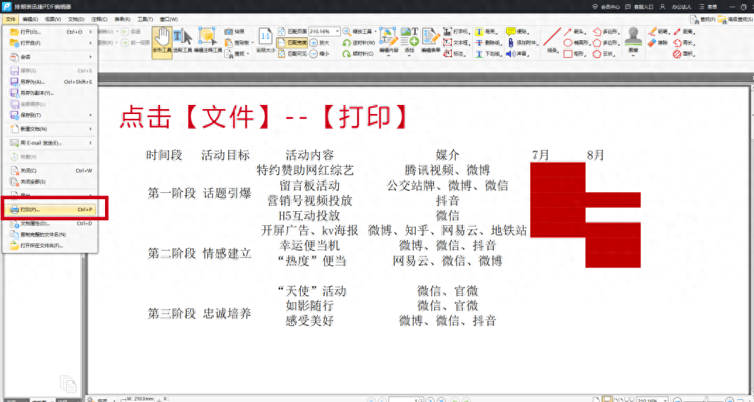Select the 文本框 text box tool
This screenshot has height=402, width=754.
456,42
